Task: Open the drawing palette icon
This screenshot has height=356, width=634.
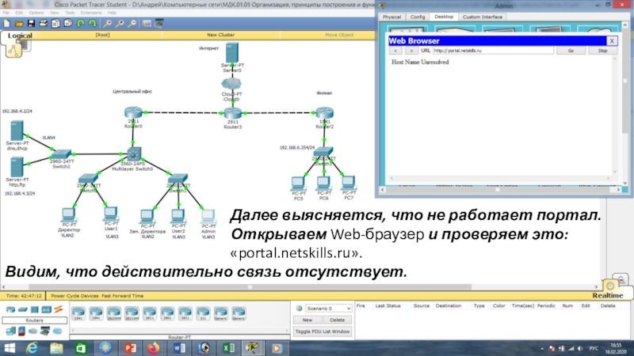Action: click(147, 24)
